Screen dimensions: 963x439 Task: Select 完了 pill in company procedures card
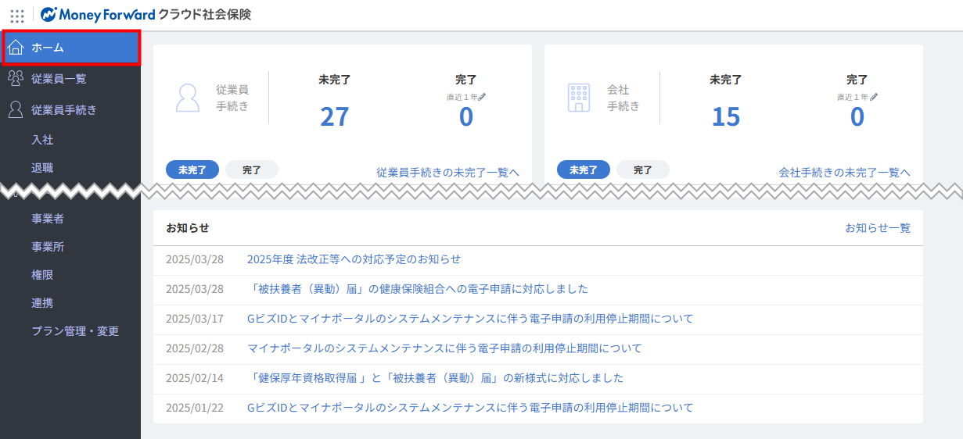point(643,170)
